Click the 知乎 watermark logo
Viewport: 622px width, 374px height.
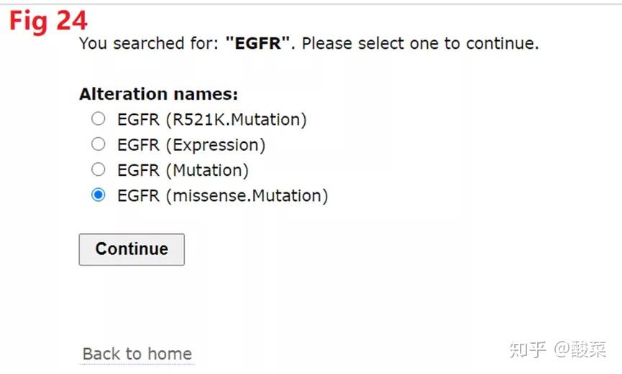528,350
